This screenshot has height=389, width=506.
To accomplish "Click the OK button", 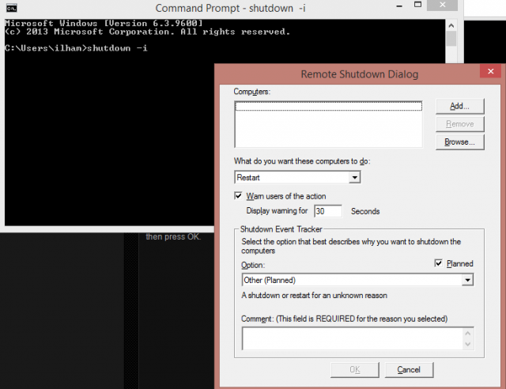I will tap(354, 369).
